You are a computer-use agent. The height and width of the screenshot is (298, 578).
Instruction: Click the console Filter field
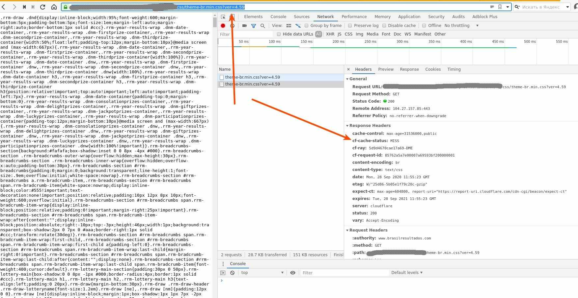click(x=344, y=273)
